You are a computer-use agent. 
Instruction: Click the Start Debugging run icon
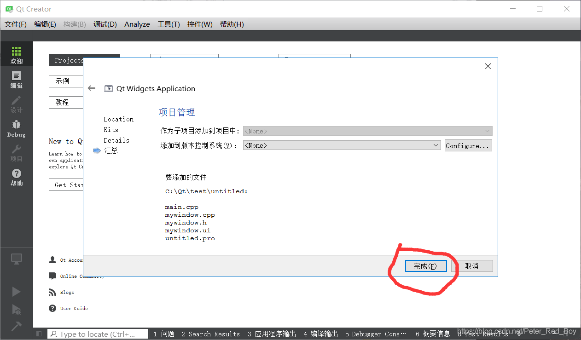(x=17, y=309)
